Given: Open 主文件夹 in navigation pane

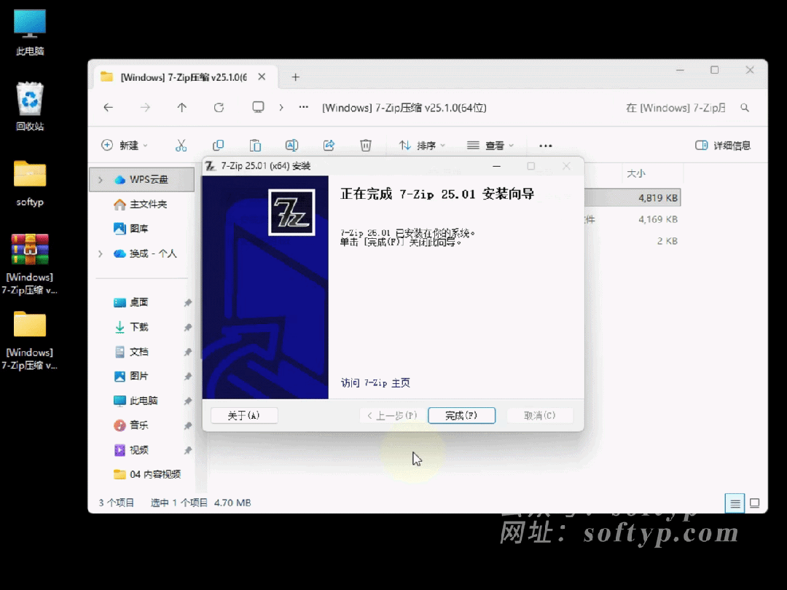Looking at the screenshot, I should point(141,204).
